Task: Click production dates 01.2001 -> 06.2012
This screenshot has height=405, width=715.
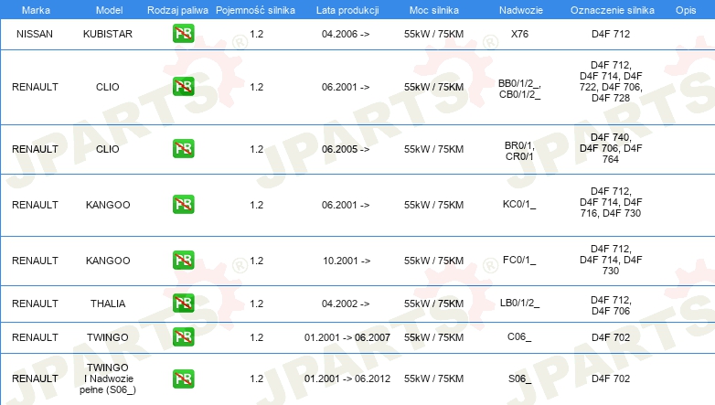Action: tap(347, 378)
